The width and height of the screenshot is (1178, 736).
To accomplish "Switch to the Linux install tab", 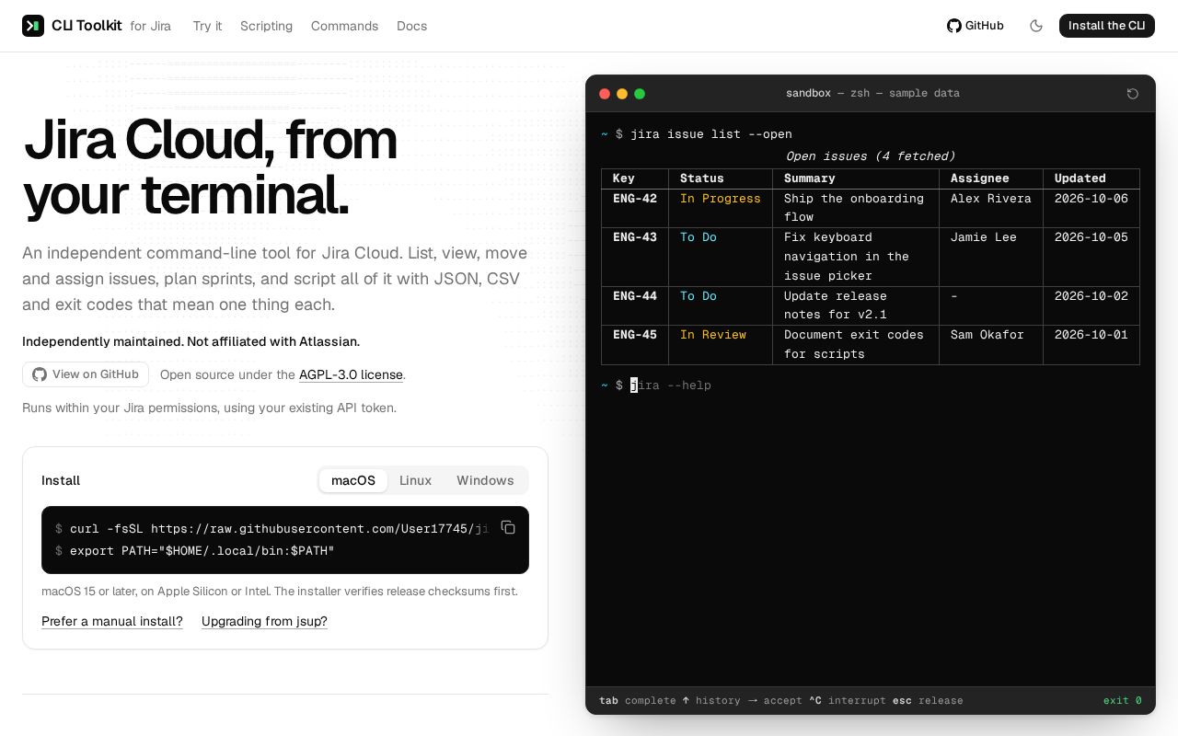I will pos(415,480).
